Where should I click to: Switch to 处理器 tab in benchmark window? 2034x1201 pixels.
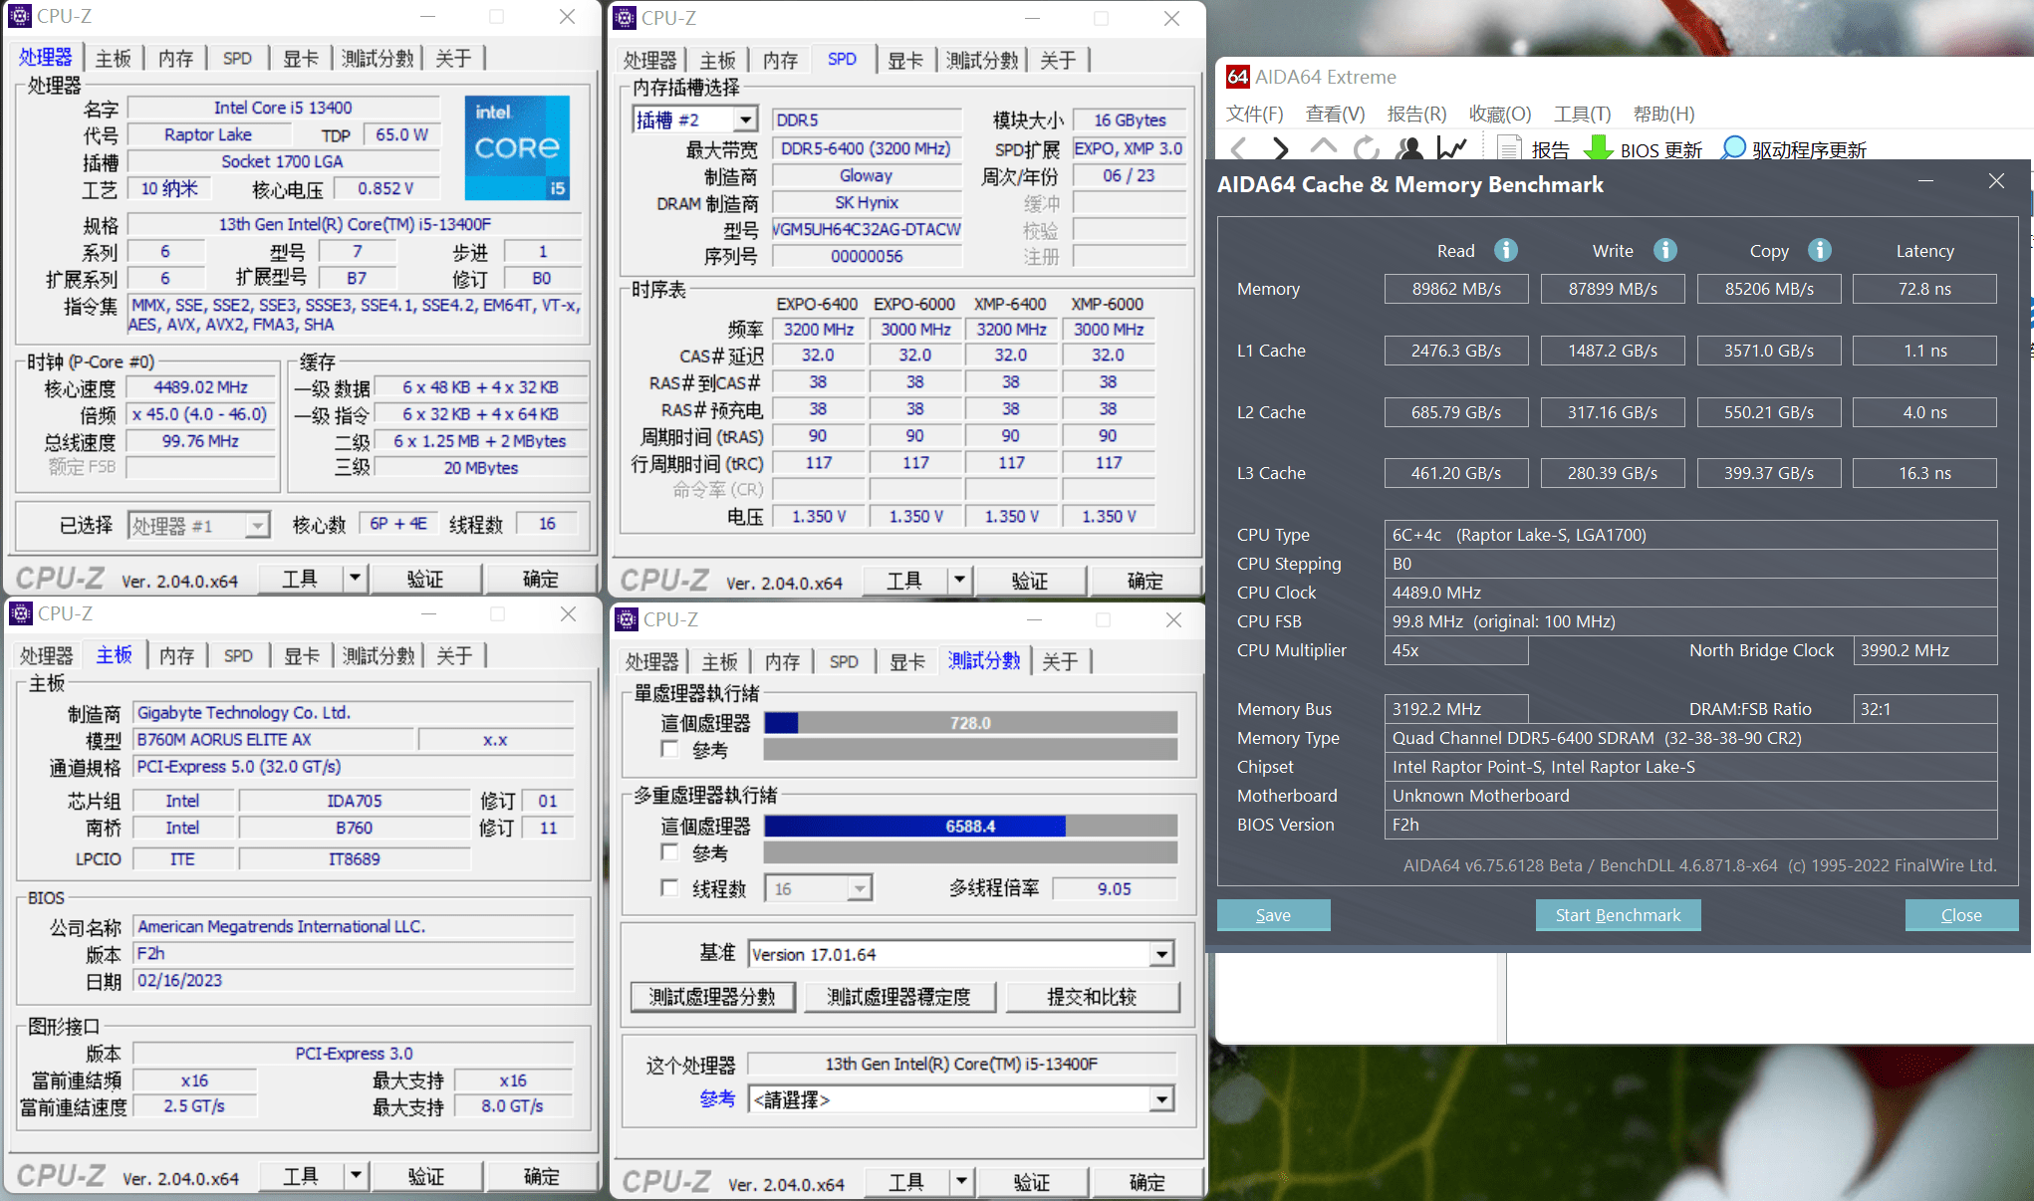pyautogui.click(x=651, y=661)
